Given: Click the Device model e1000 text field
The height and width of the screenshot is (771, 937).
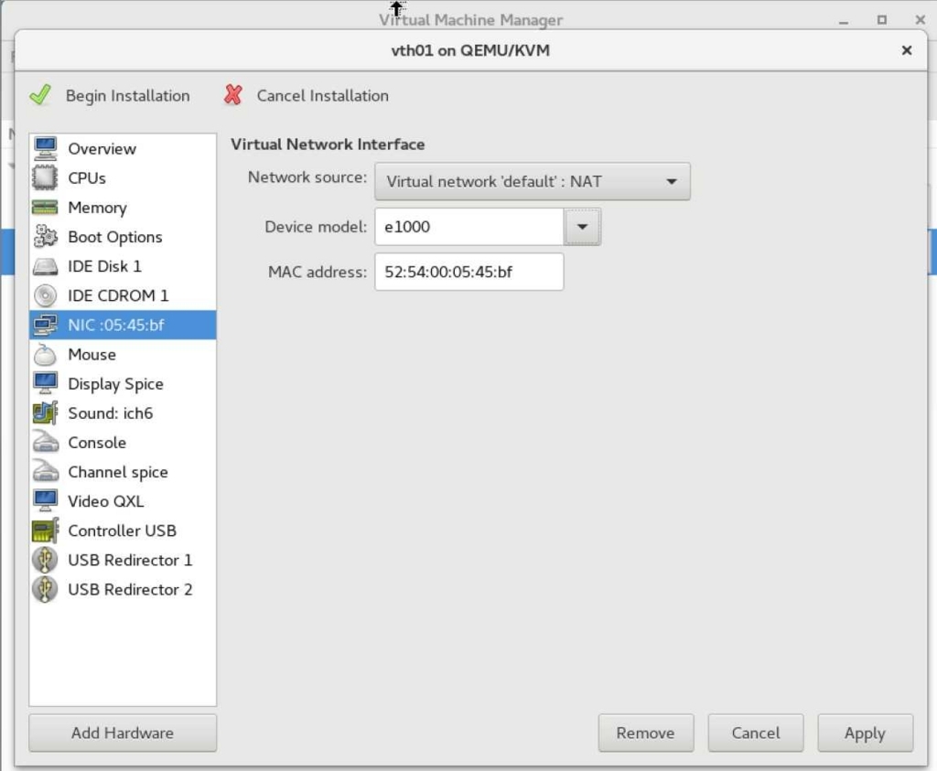Looking at the screenshot, I should coord(469,226).
